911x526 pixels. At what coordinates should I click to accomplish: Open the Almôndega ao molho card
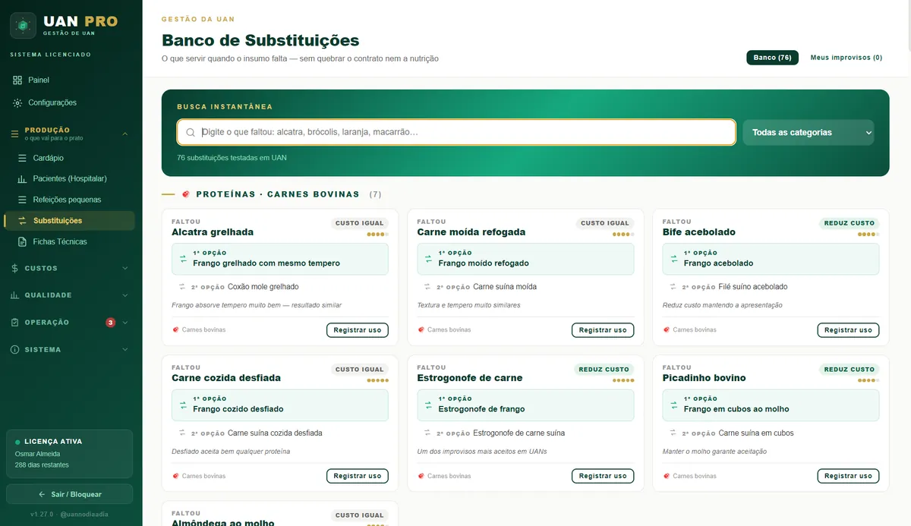[x=279, y=514]
